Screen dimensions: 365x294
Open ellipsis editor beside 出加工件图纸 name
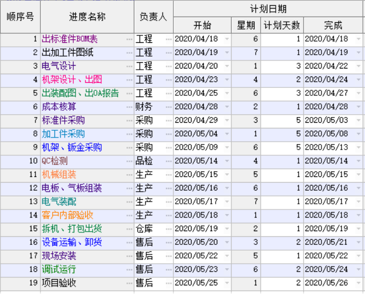pos(129,53)
